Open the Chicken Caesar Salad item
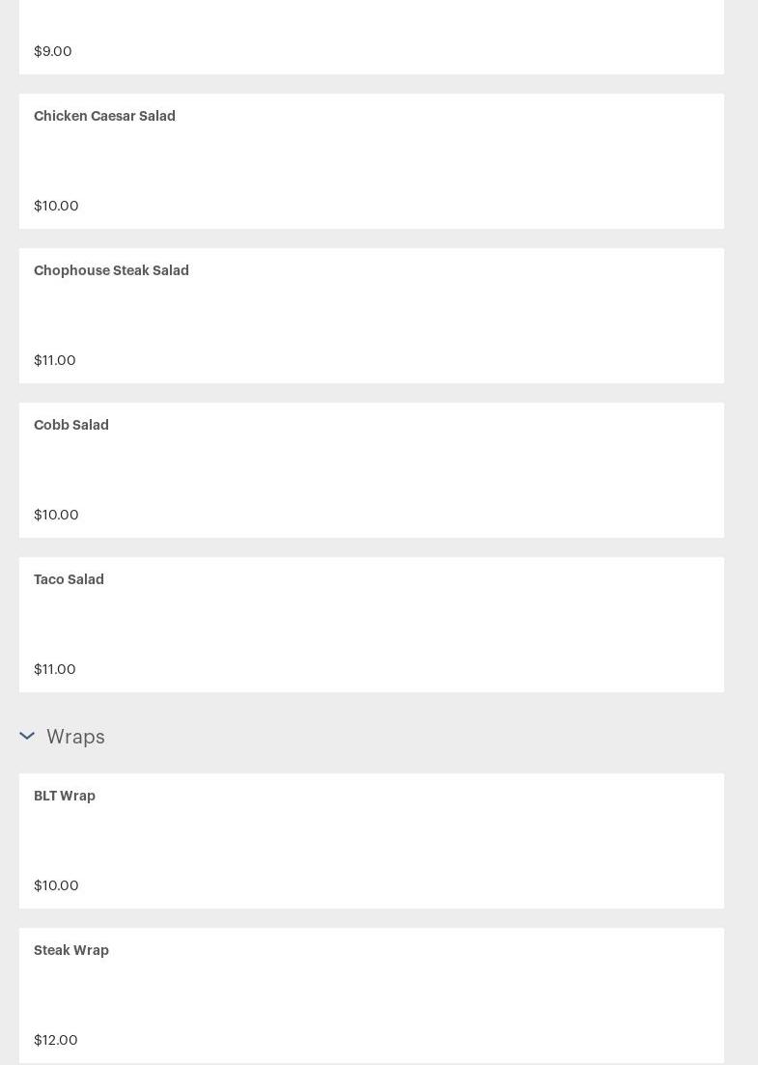 coord(104,116)
